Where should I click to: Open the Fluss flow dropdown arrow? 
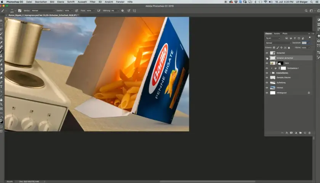(94, 11)
